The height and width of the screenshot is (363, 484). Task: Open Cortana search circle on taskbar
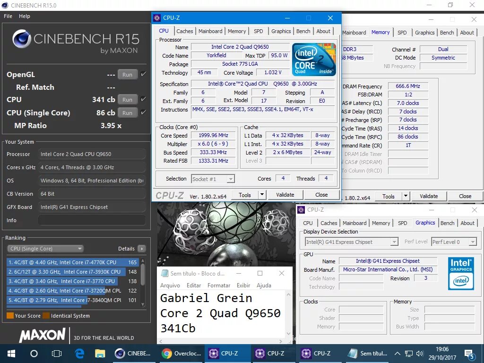(x=34, y=354)
